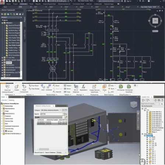Screen dimensions: 165x165
Task: Open the Reports ribbon tab
Action: (x=38, y=4)
